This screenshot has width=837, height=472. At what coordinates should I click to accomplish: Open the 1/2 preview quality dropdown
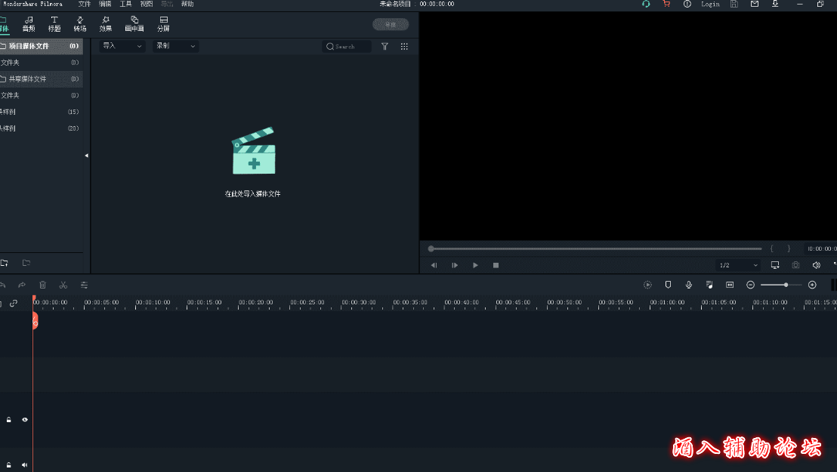(x=738, y=265)
